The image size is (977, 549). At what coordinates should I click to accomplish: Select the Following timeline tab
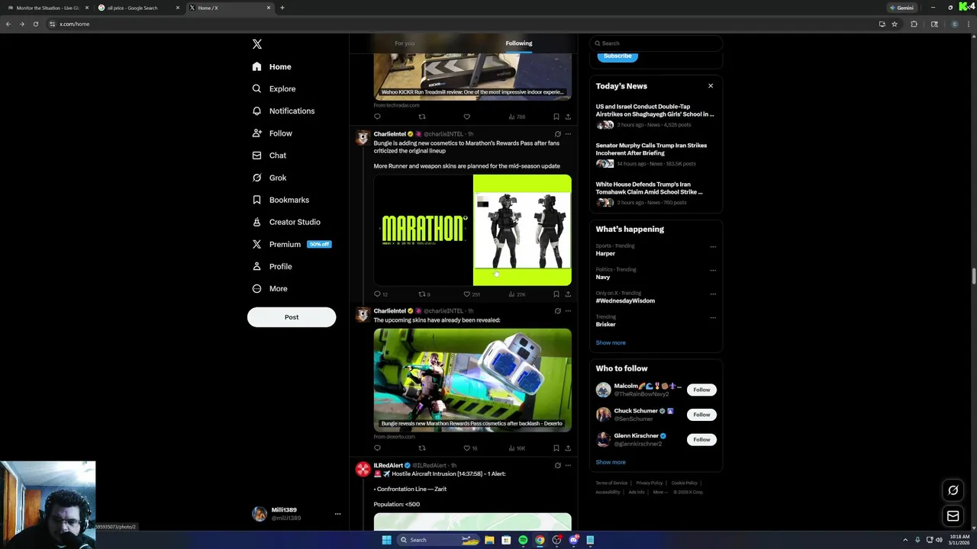click(519, 43)
